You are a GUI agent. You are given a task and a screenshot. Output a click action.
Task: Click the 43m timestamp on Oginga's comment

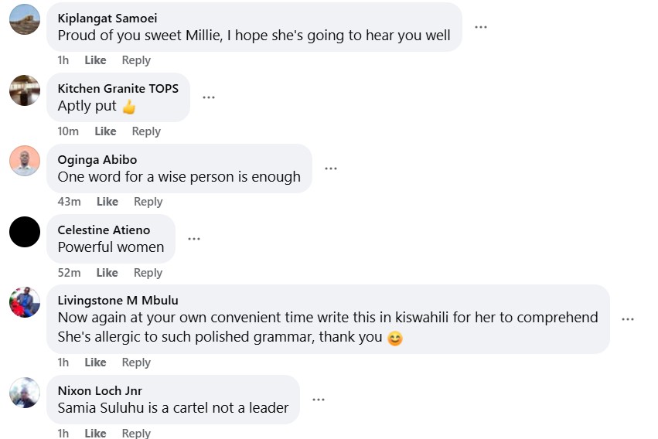click(69, 202)
